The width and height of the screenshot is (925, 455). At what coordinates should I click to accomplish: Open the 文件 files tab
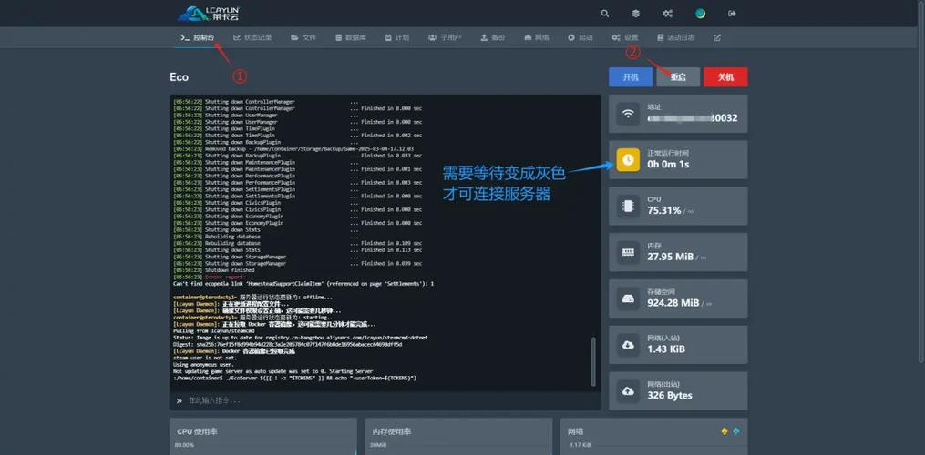(303, 37)
